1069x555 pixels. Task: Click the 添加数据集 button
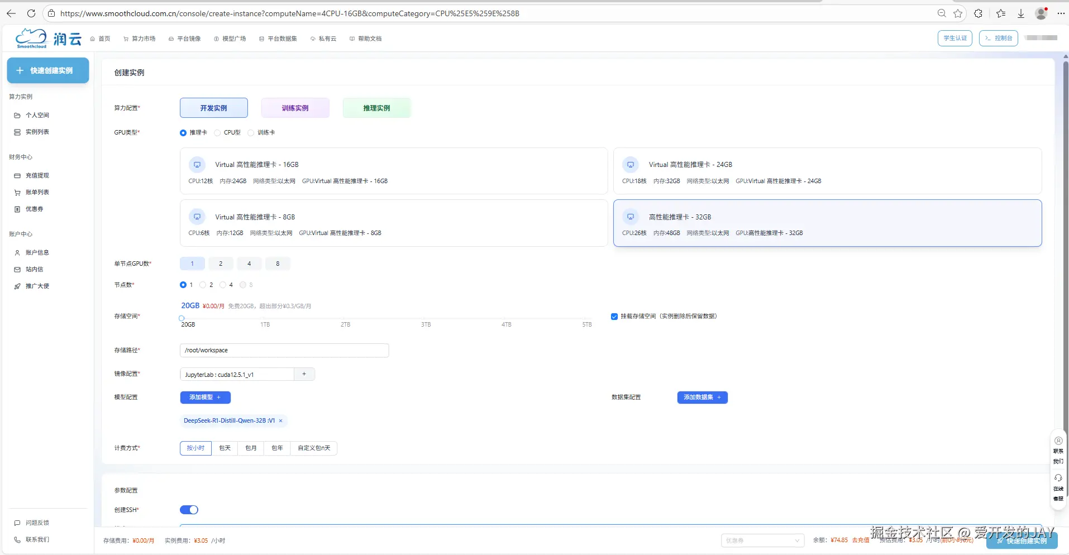pyautogui.click(x=703, y=398)
